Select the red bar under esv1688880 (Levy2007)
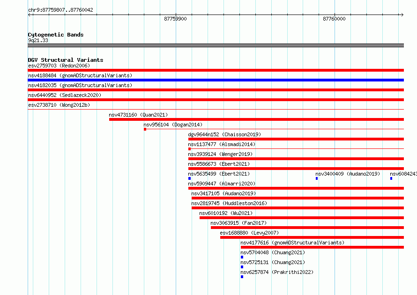 coord(312,237)
